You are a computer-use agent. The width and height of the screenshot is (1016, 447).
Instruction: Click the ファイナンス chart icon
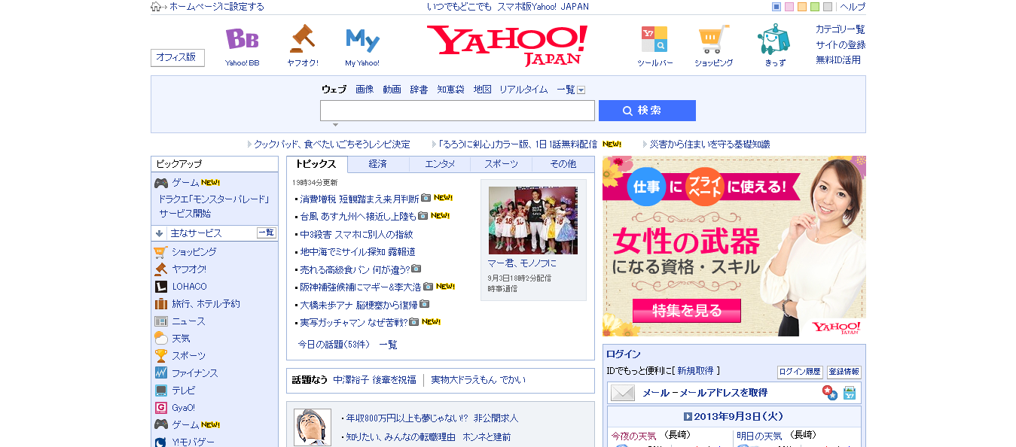click(x=160, y=373)
